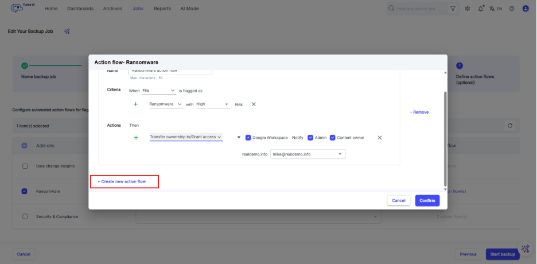Click the dialog's vertical scrollbar
The height and width of the screenshot is (264, 537).
(445, 138)
